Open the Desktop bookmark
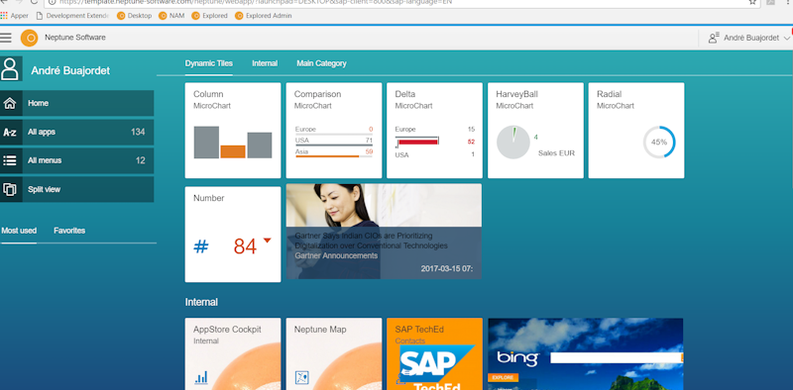Screen dimensions: 793x390 134,16
